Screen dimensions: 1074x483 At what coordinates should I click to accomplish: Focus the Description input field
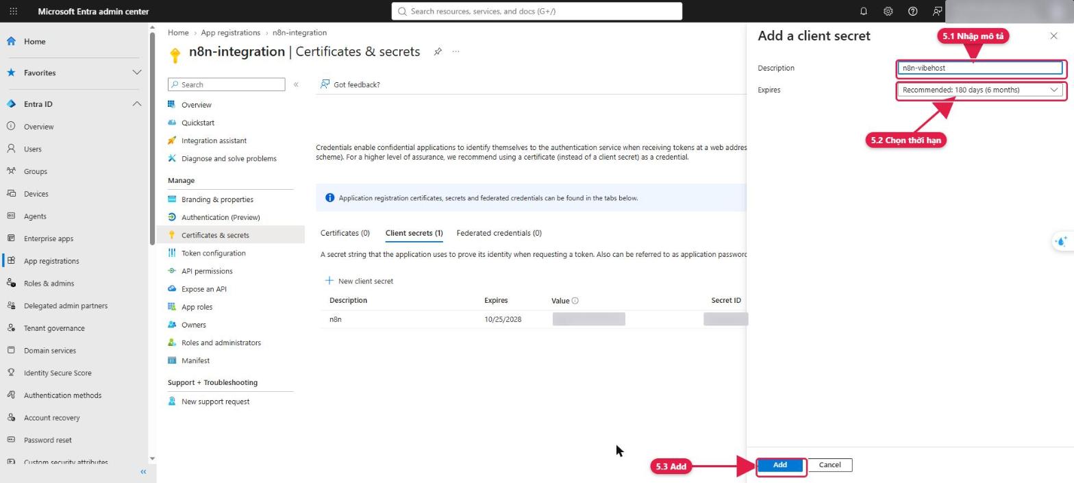[980, 68]
